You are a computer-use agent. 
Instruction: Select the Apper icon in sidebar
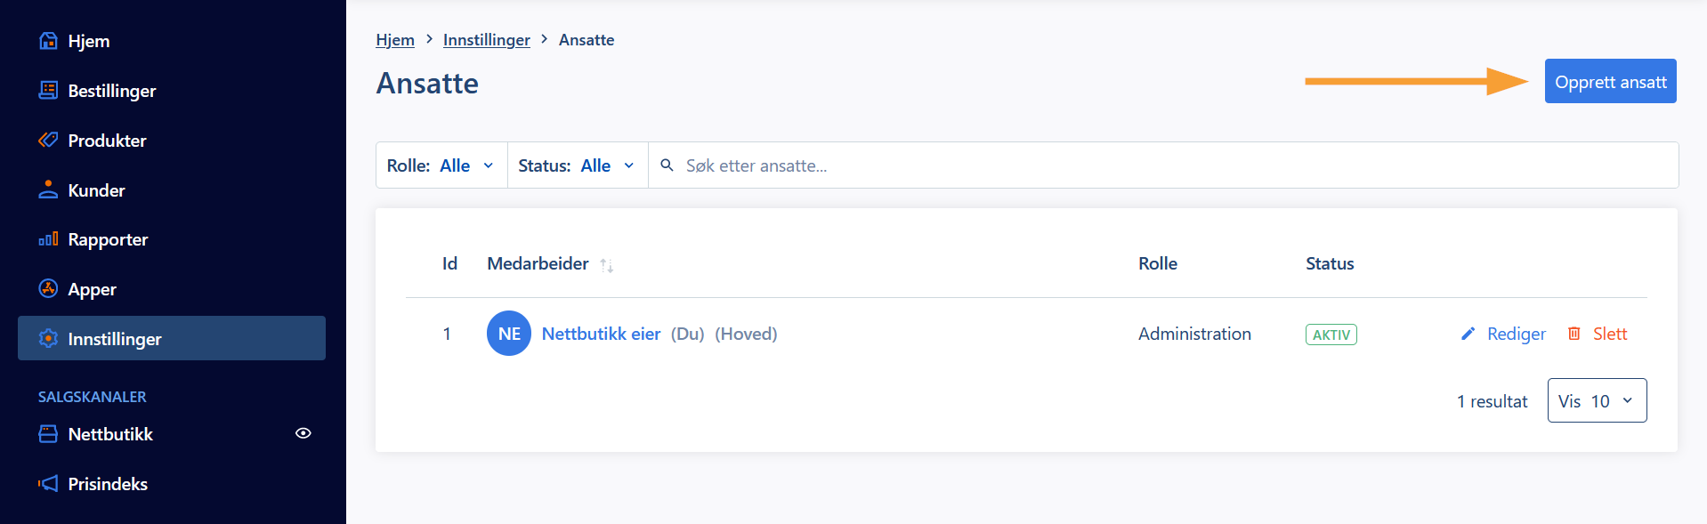click(x=48, y=289)
